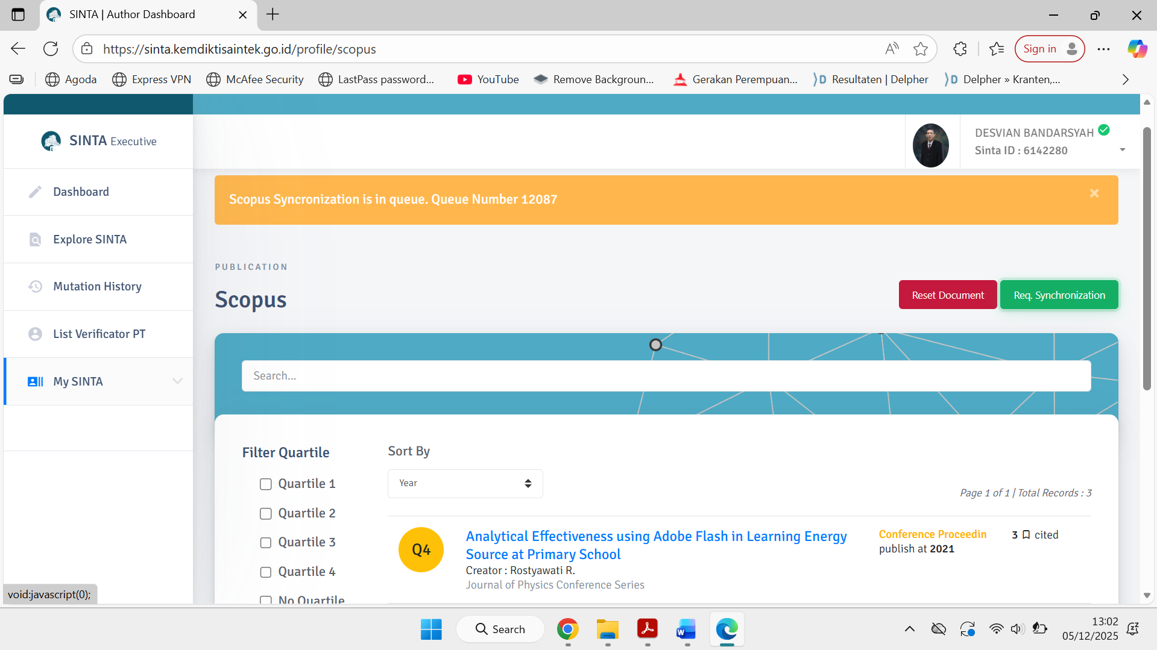The image size is (1157, 650).
Task: Open the Copilot icon in Edge toolbar
Action: click(x=1137, y=49)
